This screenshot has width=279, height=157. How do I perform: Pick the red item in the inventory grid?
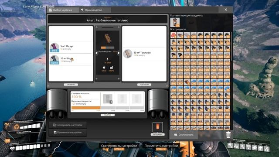coord(174,35)
